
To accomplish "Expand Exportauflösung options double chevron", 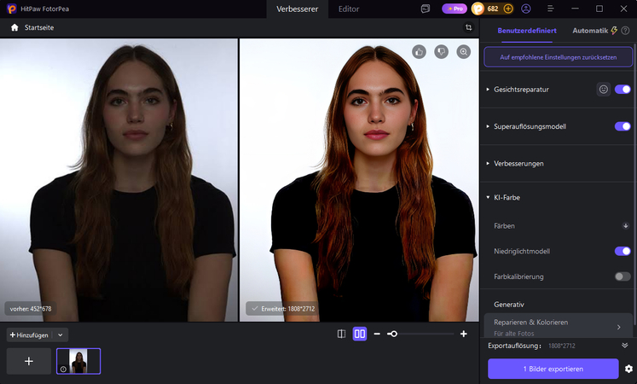I will (625, 346).
